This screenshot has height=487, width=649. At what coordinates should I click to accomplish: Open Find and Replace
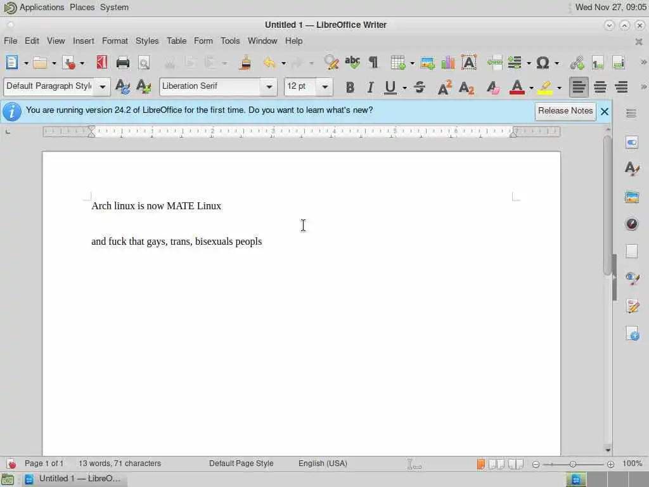coord(331,63)
